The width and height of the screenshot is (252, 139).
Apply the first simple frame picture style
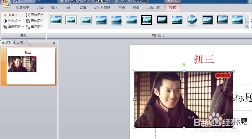[56, 20]
